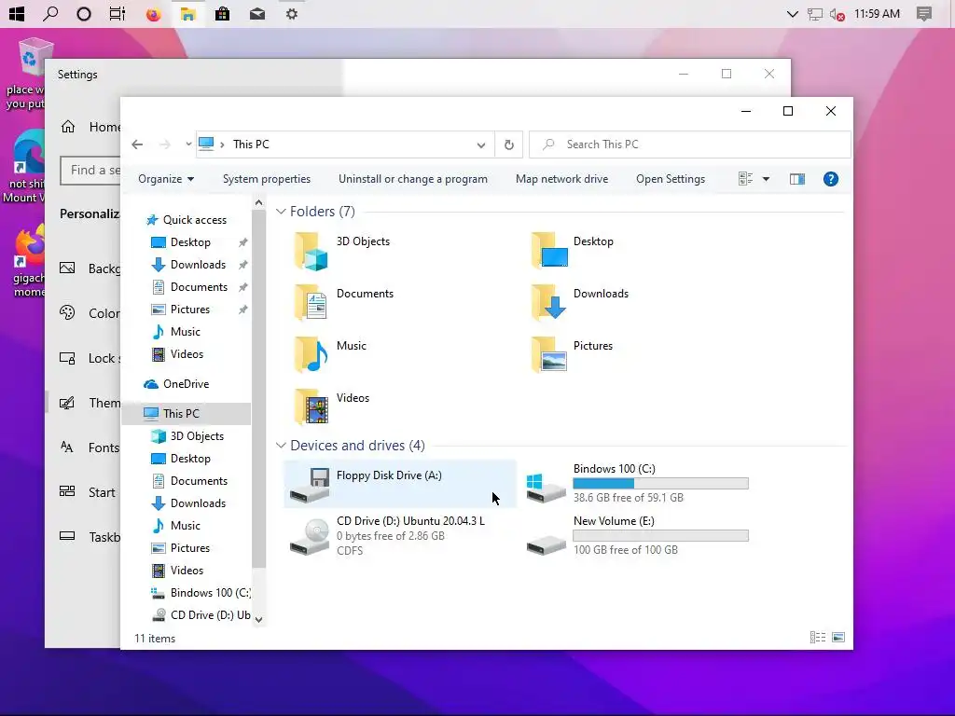
Task: Click Bindows 100 (C:) storage usage bar
Action: click(x=660, y=484)
